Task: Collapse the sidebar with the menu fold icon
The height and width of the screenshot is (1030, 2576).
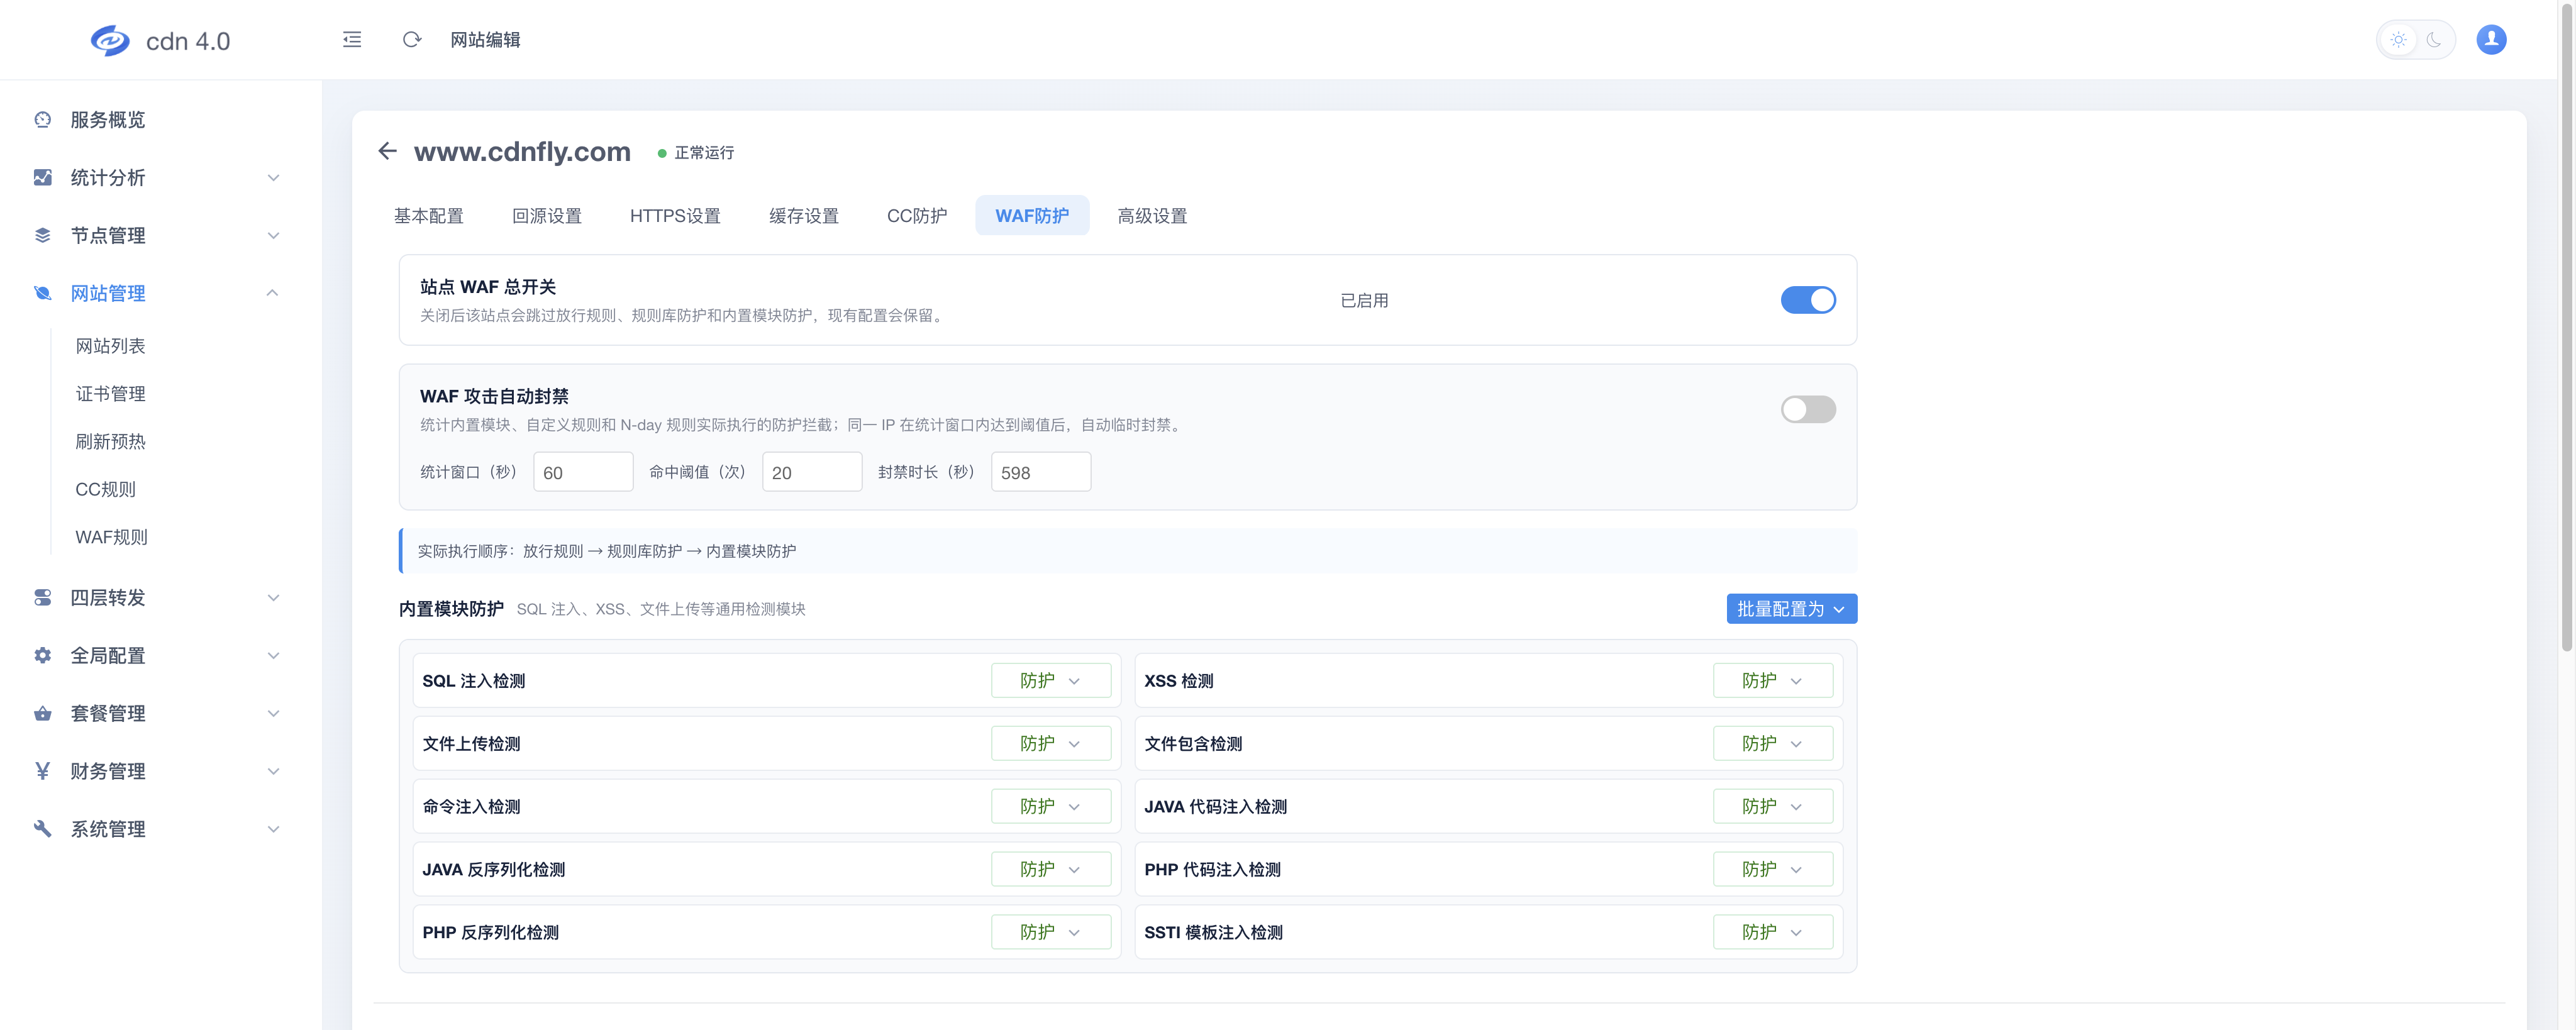Action: pyautogui.click(x=352, y=40)
